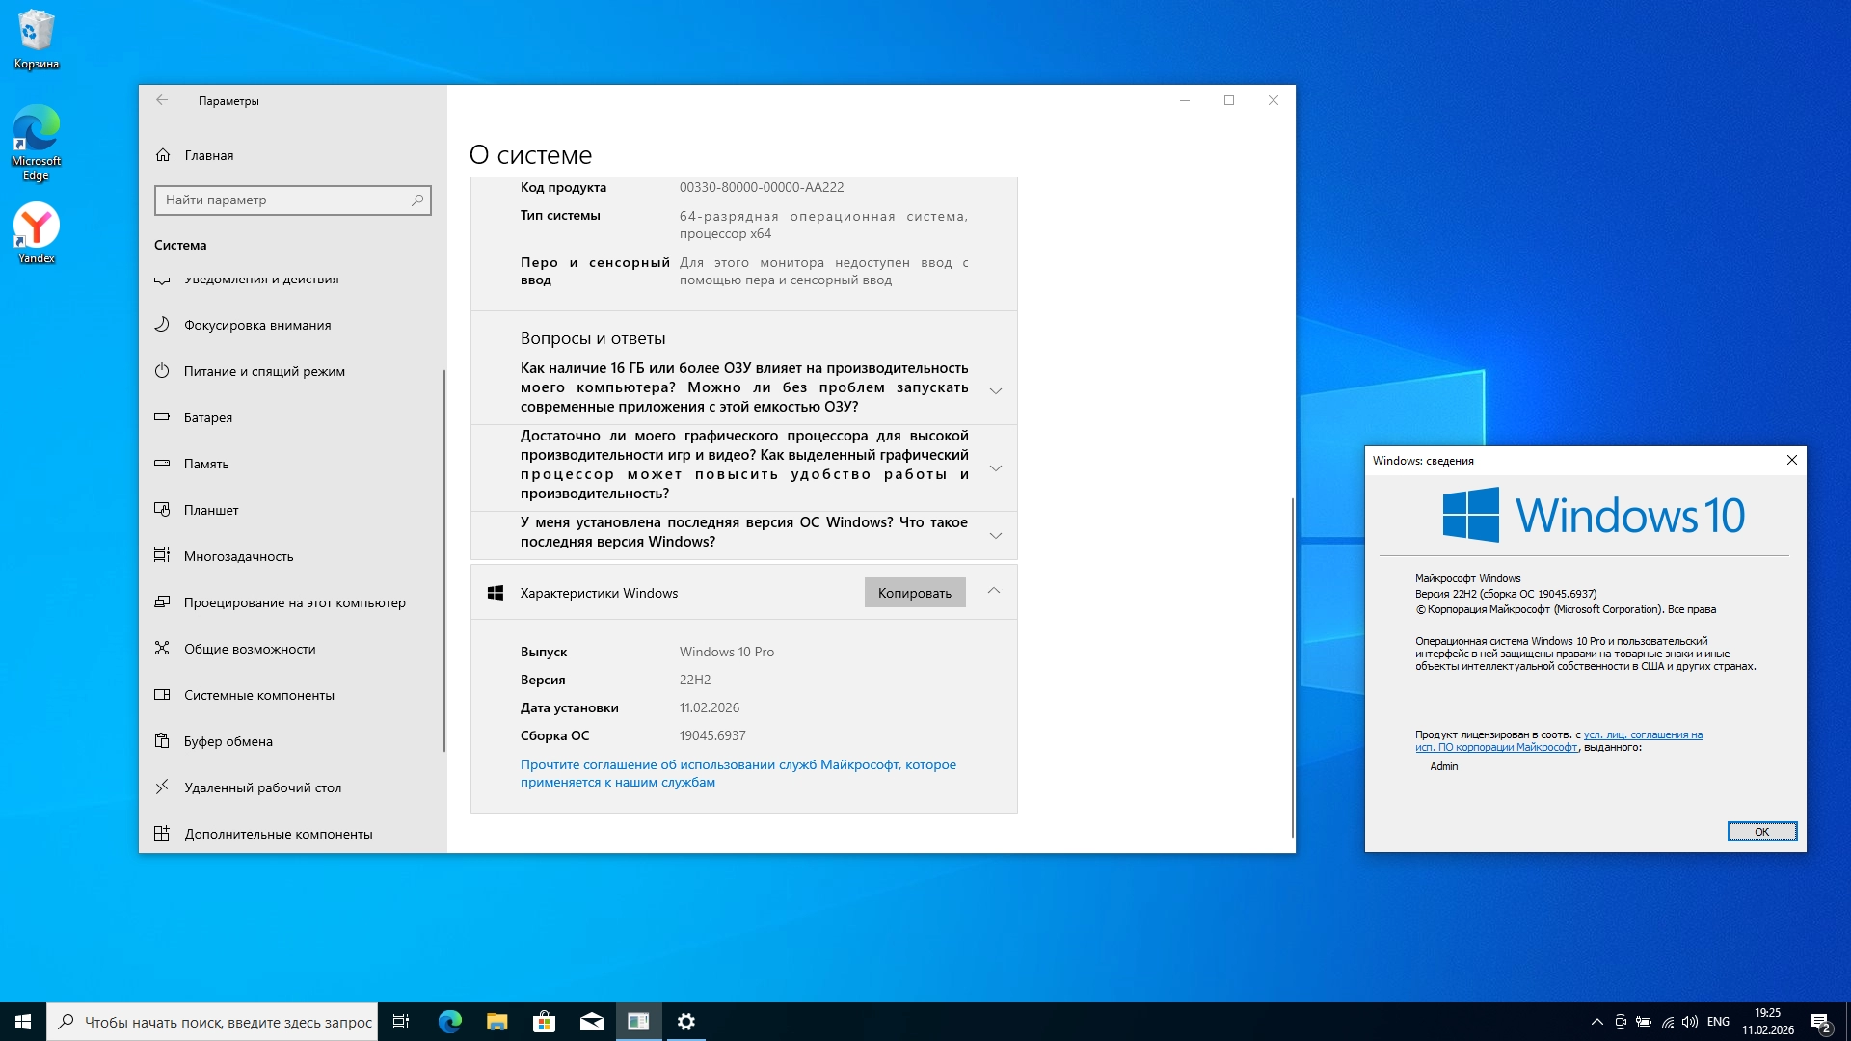Click the Home icon labeled Главная

click(x=163, y=155)
